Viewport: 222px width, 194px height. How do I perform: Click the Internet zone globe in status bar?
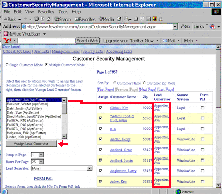point(178,192)
